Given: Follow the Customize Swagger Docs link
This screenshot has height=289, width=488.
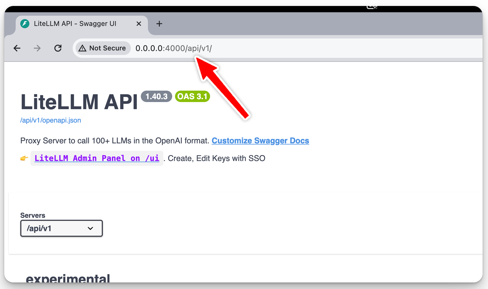Looking at the screenshot, I should click(x=260, y=141).
